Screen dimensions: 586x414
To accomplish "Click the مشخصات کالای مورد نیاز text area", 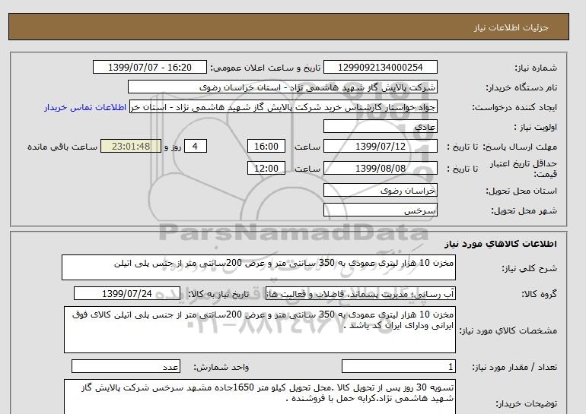I will [259, 330].
